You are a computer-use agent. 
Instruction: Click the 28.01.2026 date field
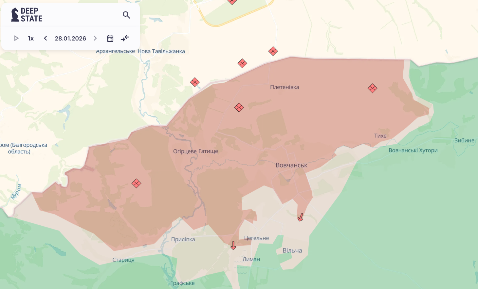tap(70, 39)
